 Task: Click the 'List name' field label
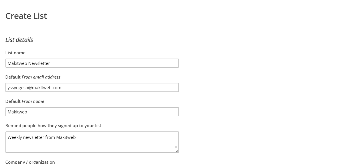pyautogui.click(x=15, y=53)
